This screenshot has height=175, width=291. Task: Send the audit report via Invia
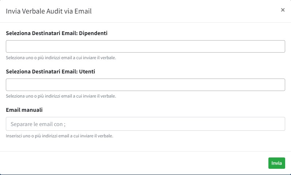pyautogui.click(x=276, y=163)
